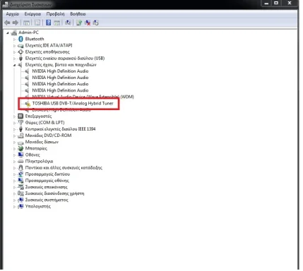
Task: Collapse the Ελεγκτές ήχου, βίντεο και παιχνιδιών node arrow
Action: click(14, 65)
